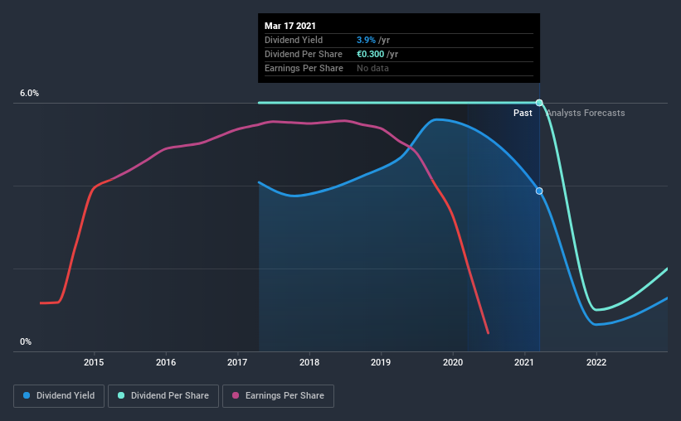681x421 pixels.
Task: Click the 2015 x-axis label
Action: (x=94, y=362)
